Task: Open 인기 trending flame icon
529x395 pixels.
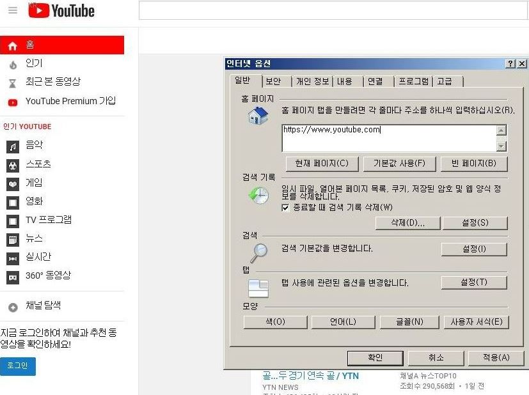Action: [x=13, y=65]
